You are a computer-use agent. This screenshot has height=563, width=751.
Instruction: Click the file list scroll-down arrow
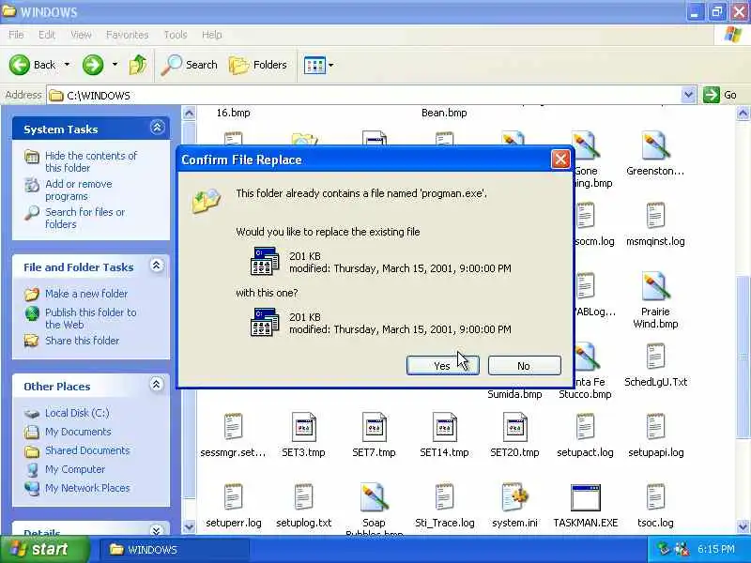tap(743, 526)
